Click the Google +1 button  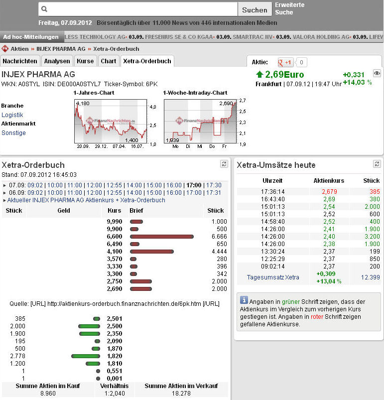285,62
